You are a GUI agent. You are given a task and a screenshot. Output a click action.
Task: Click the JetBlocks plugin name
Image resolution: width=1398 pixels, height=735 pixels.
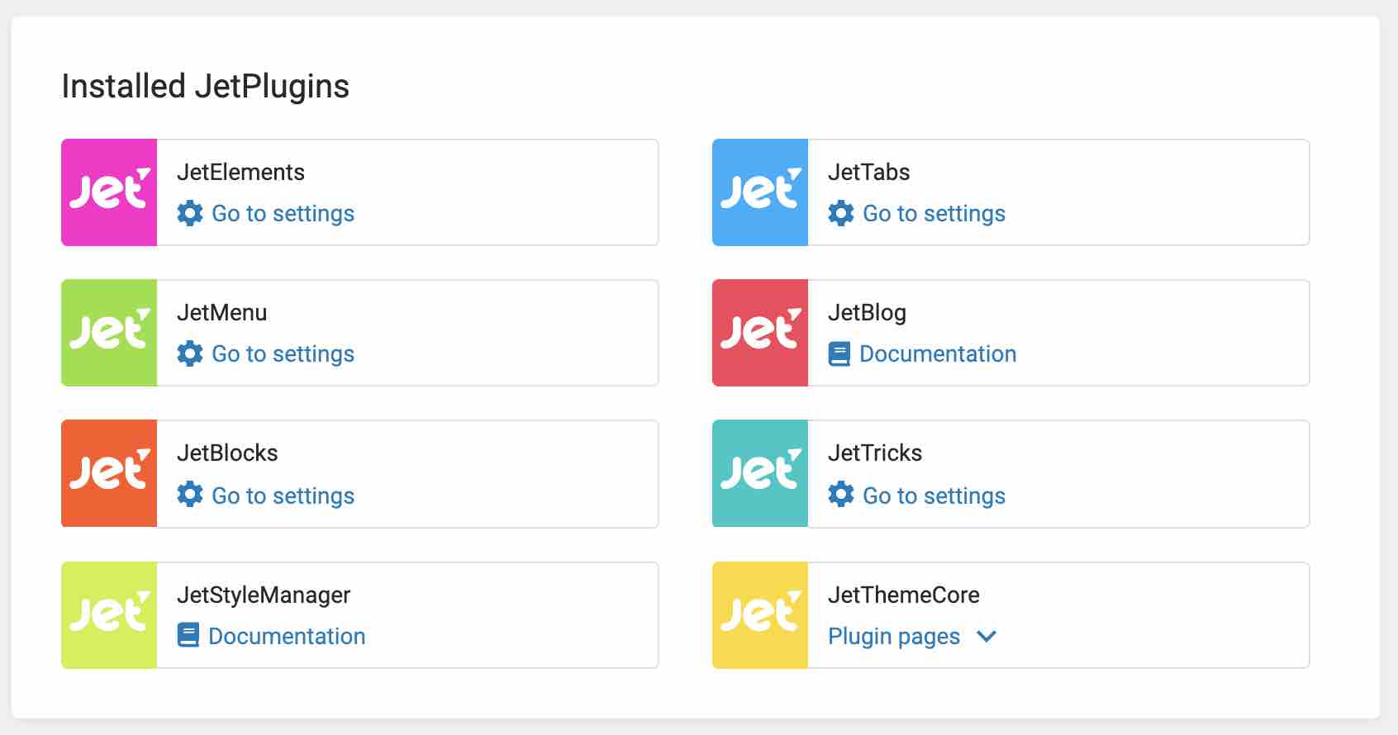(x=227, y=453)
